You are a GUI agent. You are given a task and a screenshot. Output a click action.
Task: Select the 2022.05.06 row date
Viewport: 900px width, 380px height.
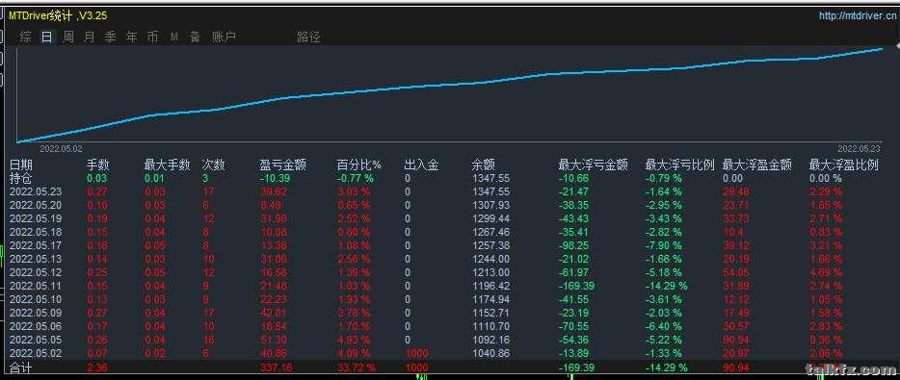(x=36, y=326)
